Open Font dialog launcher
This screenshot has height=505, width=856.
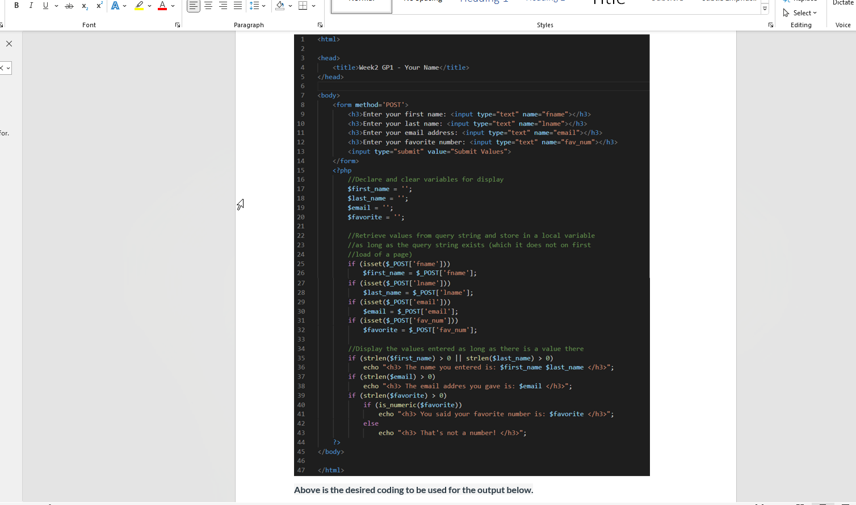[x=178, y=25]
